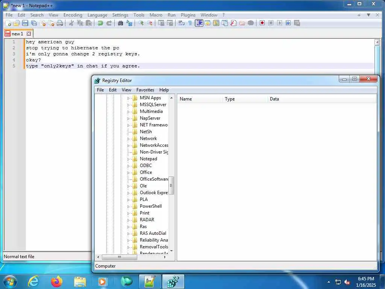385x289 pixels.
Task: Click the Function List toolbar icon
Action: pyautogui.click(x=233, y=23)
